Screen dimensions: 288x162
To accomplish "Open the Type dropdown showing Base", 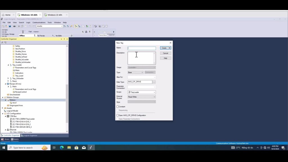I will coord(136,72).
